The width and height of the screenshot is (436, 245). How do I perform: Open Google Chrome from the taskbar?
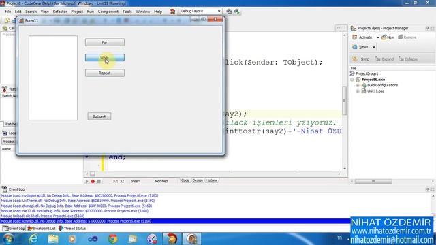[x=112, y=239]
